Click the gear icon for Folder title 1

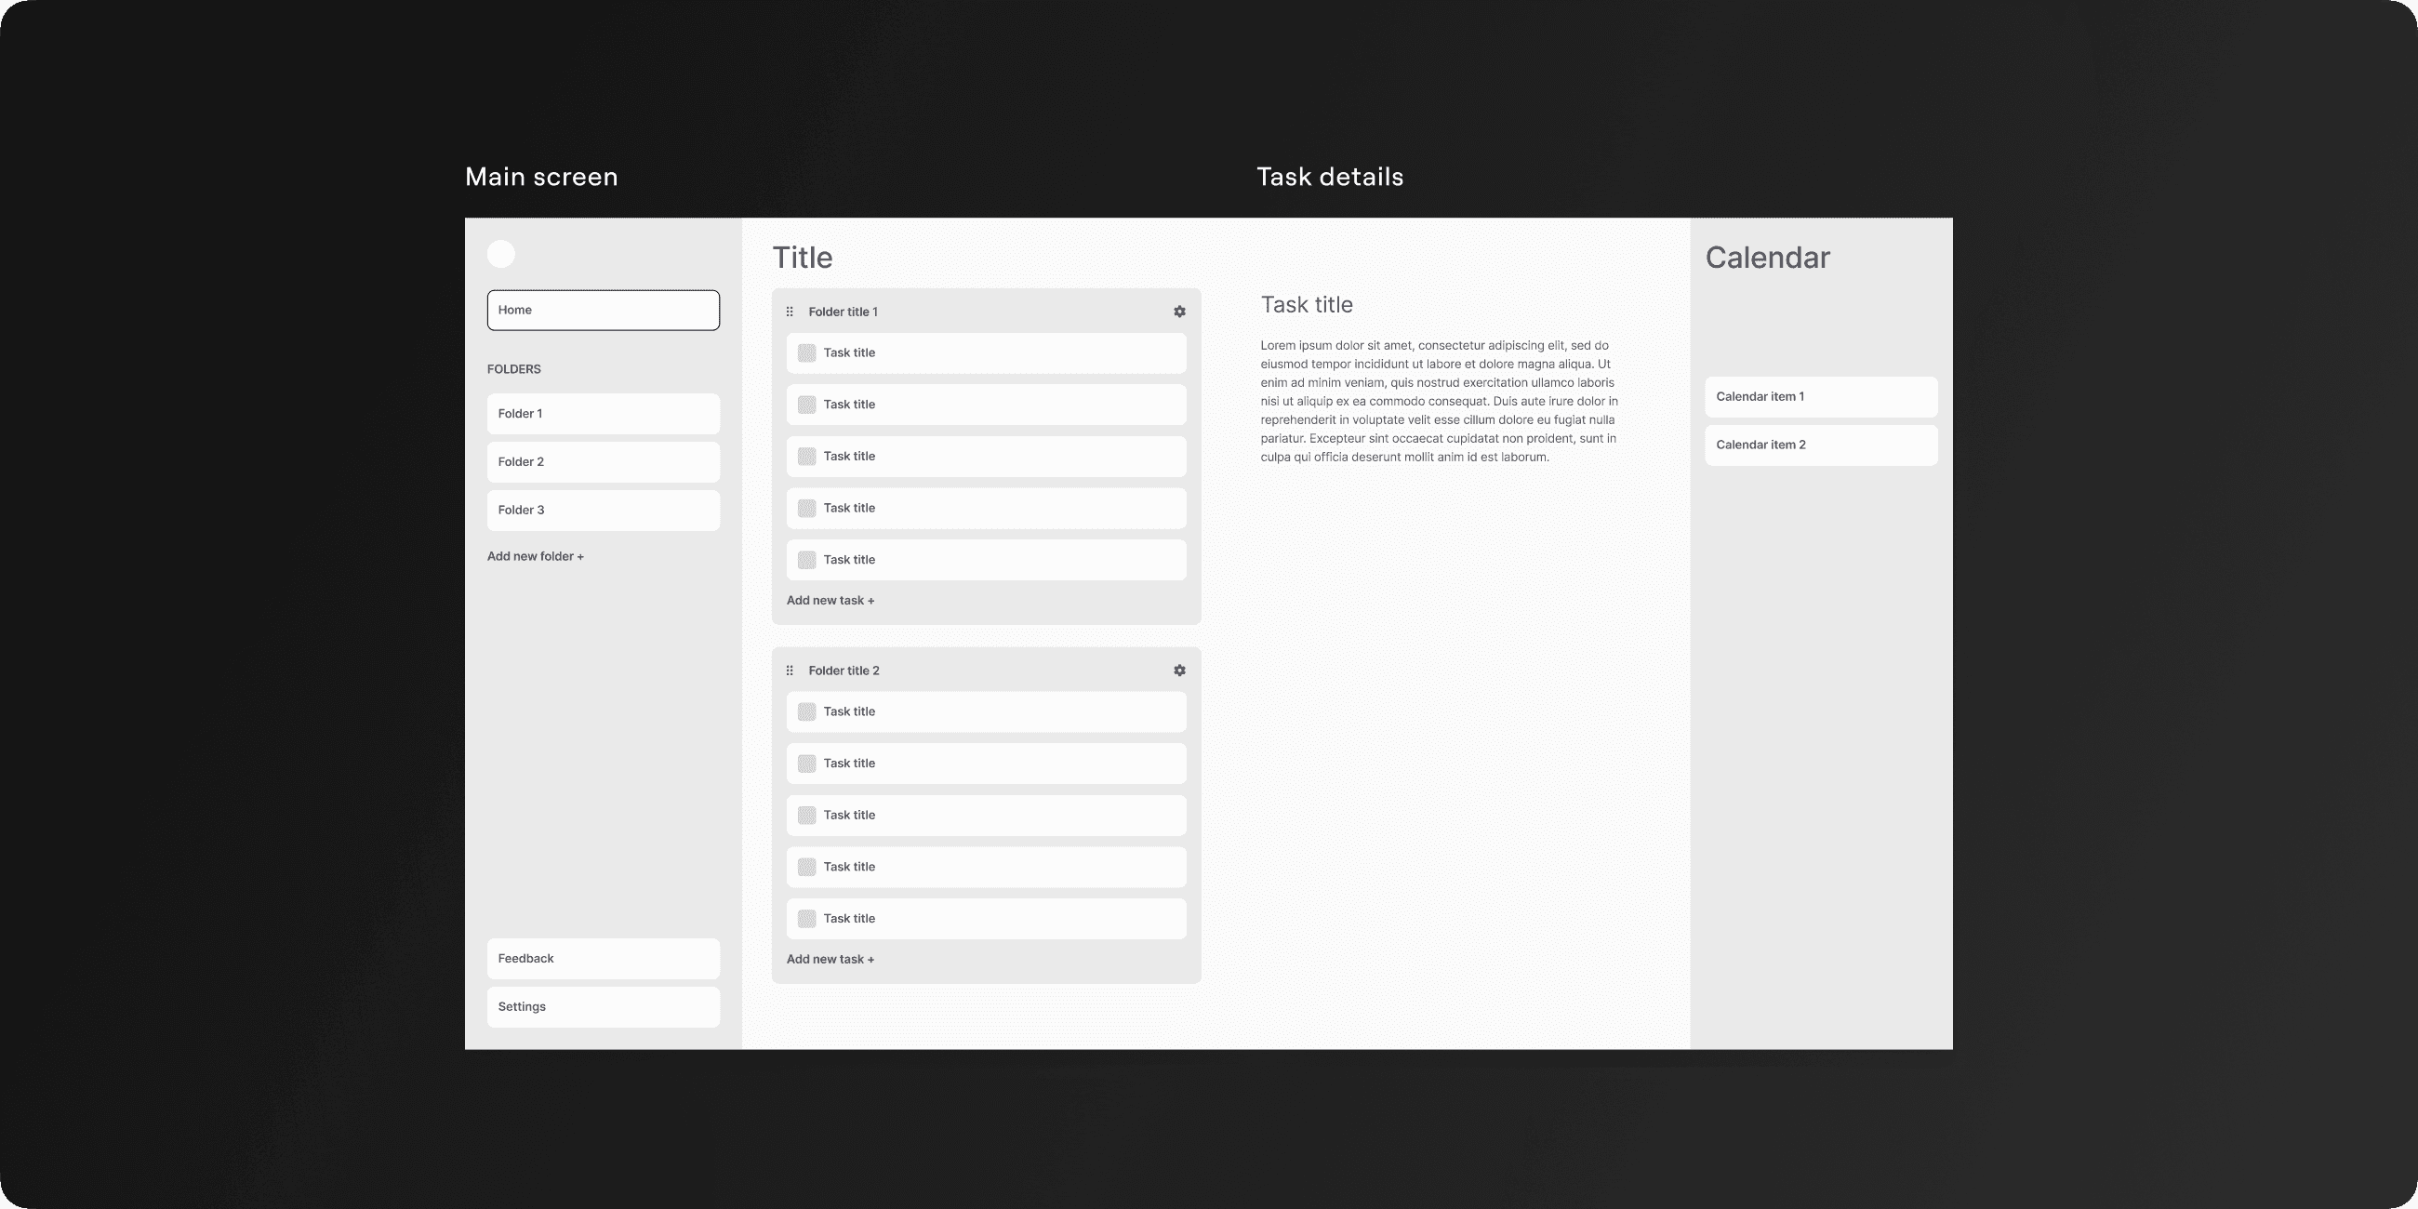pyautogui.click(x=1179, y=312)
